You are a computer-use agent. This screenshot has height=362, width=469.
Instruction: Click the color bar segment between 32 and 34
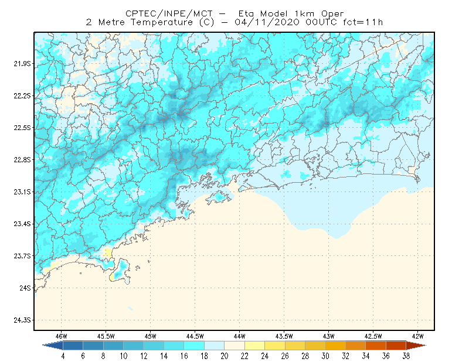[x=356, y=346]
